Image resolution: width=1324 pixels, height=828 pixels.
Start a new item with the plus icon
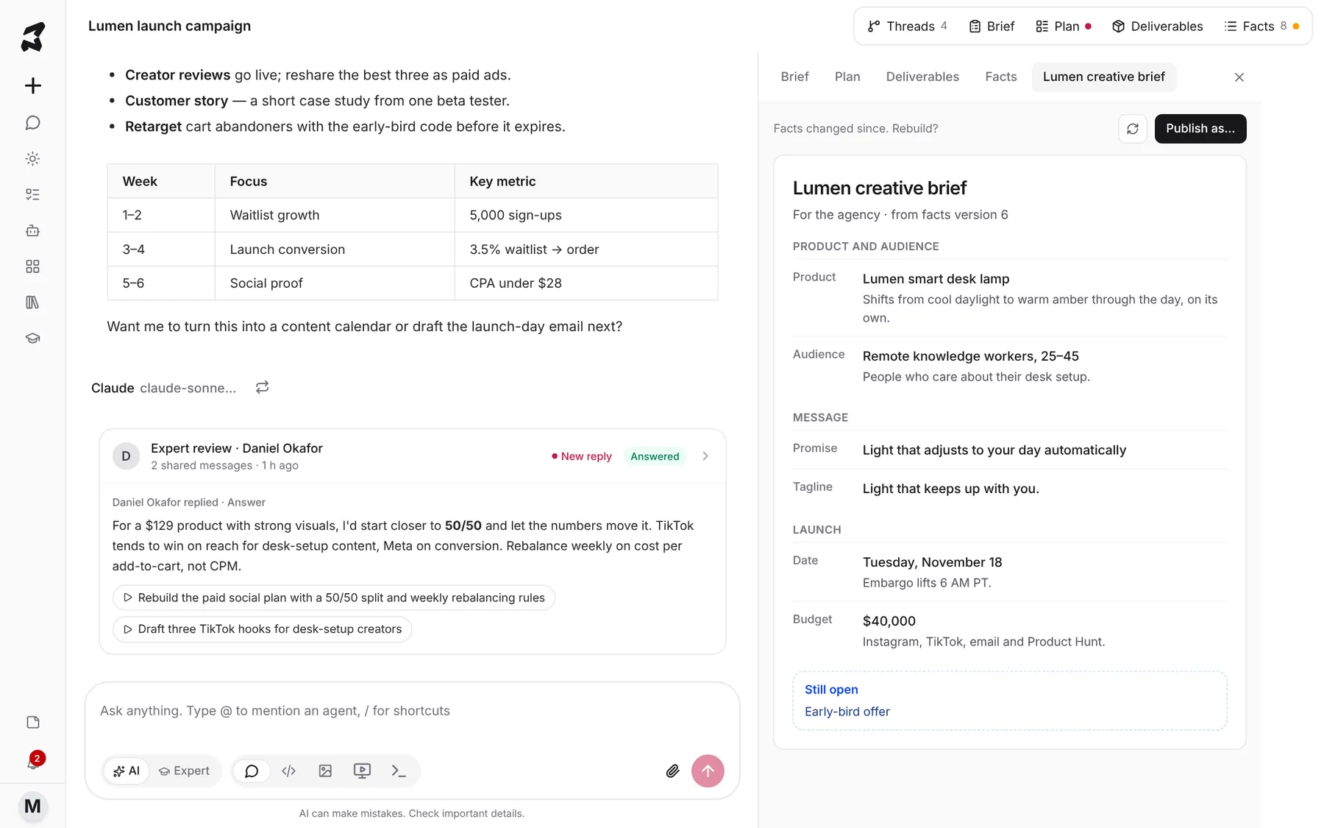point(32,85)
